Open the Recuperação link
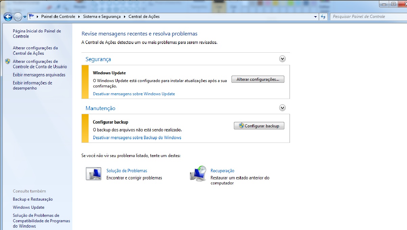 [222, 171]
